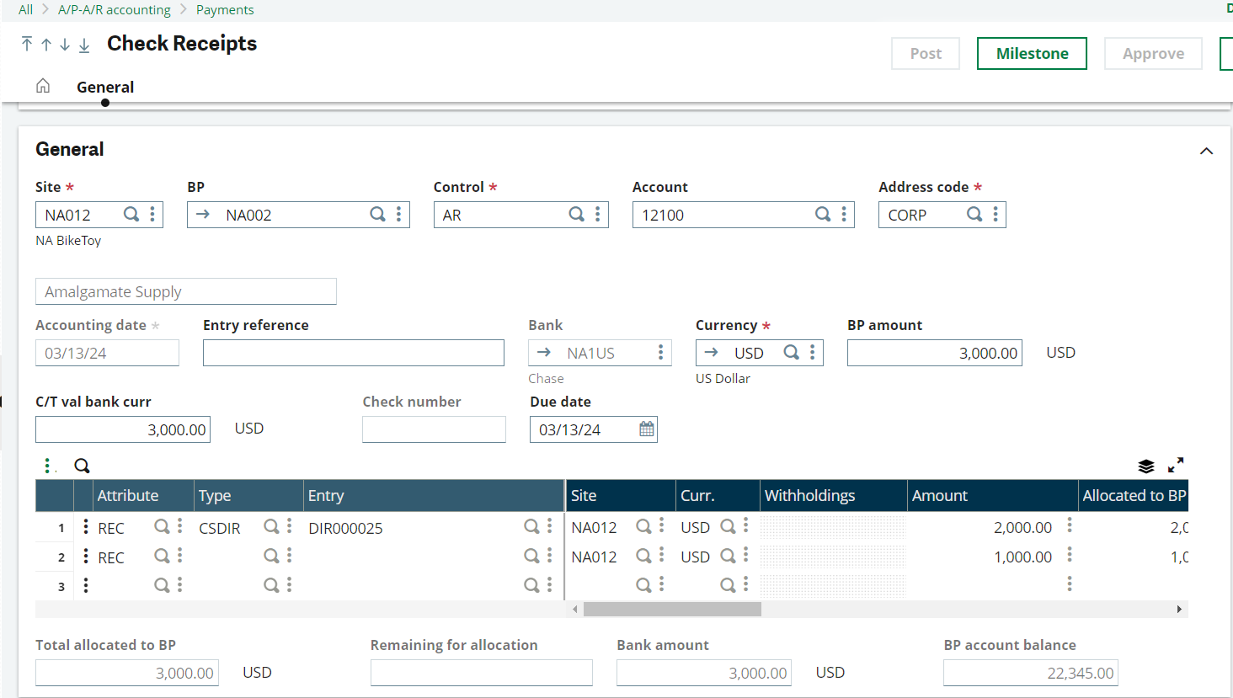
Task: Open the Due date calendar picker
Action: point(645,429)
